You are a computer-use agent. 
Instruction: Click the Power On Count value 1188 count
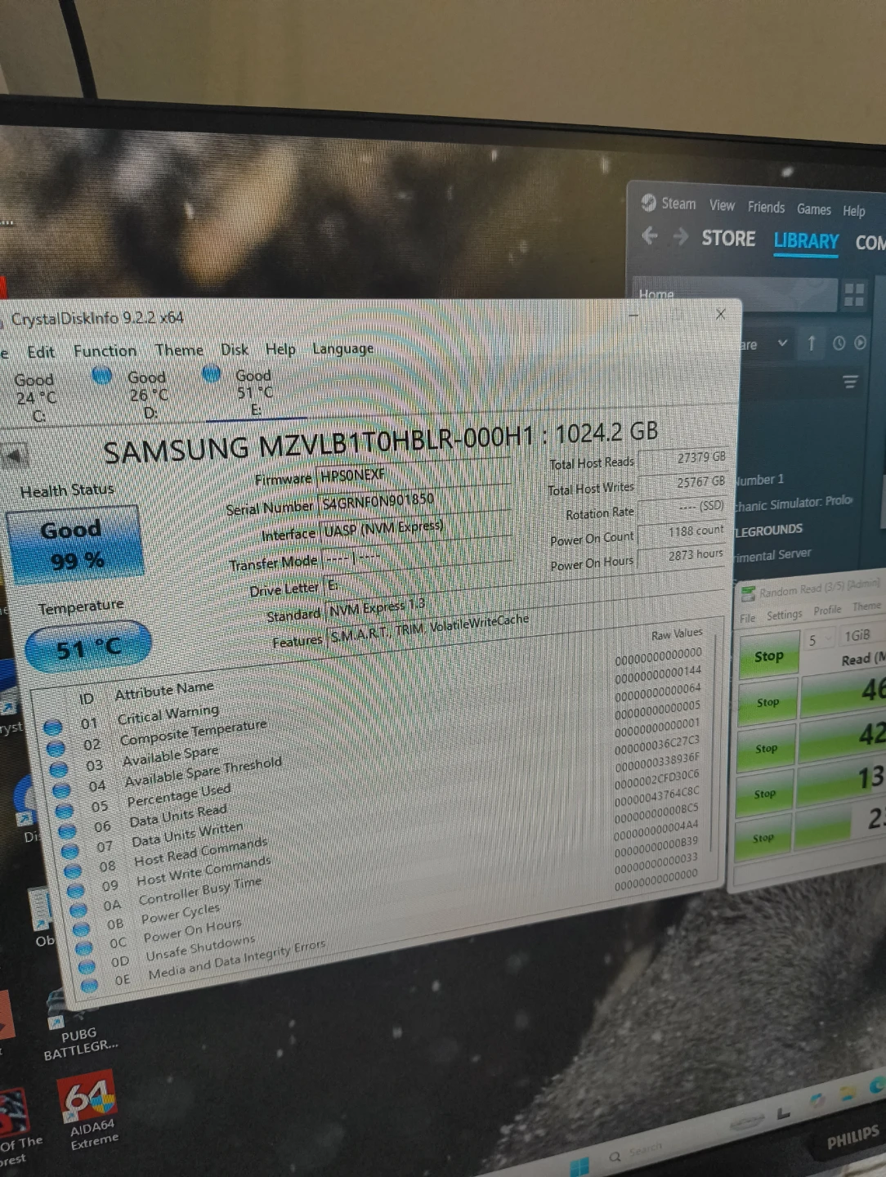click(682, 532)
